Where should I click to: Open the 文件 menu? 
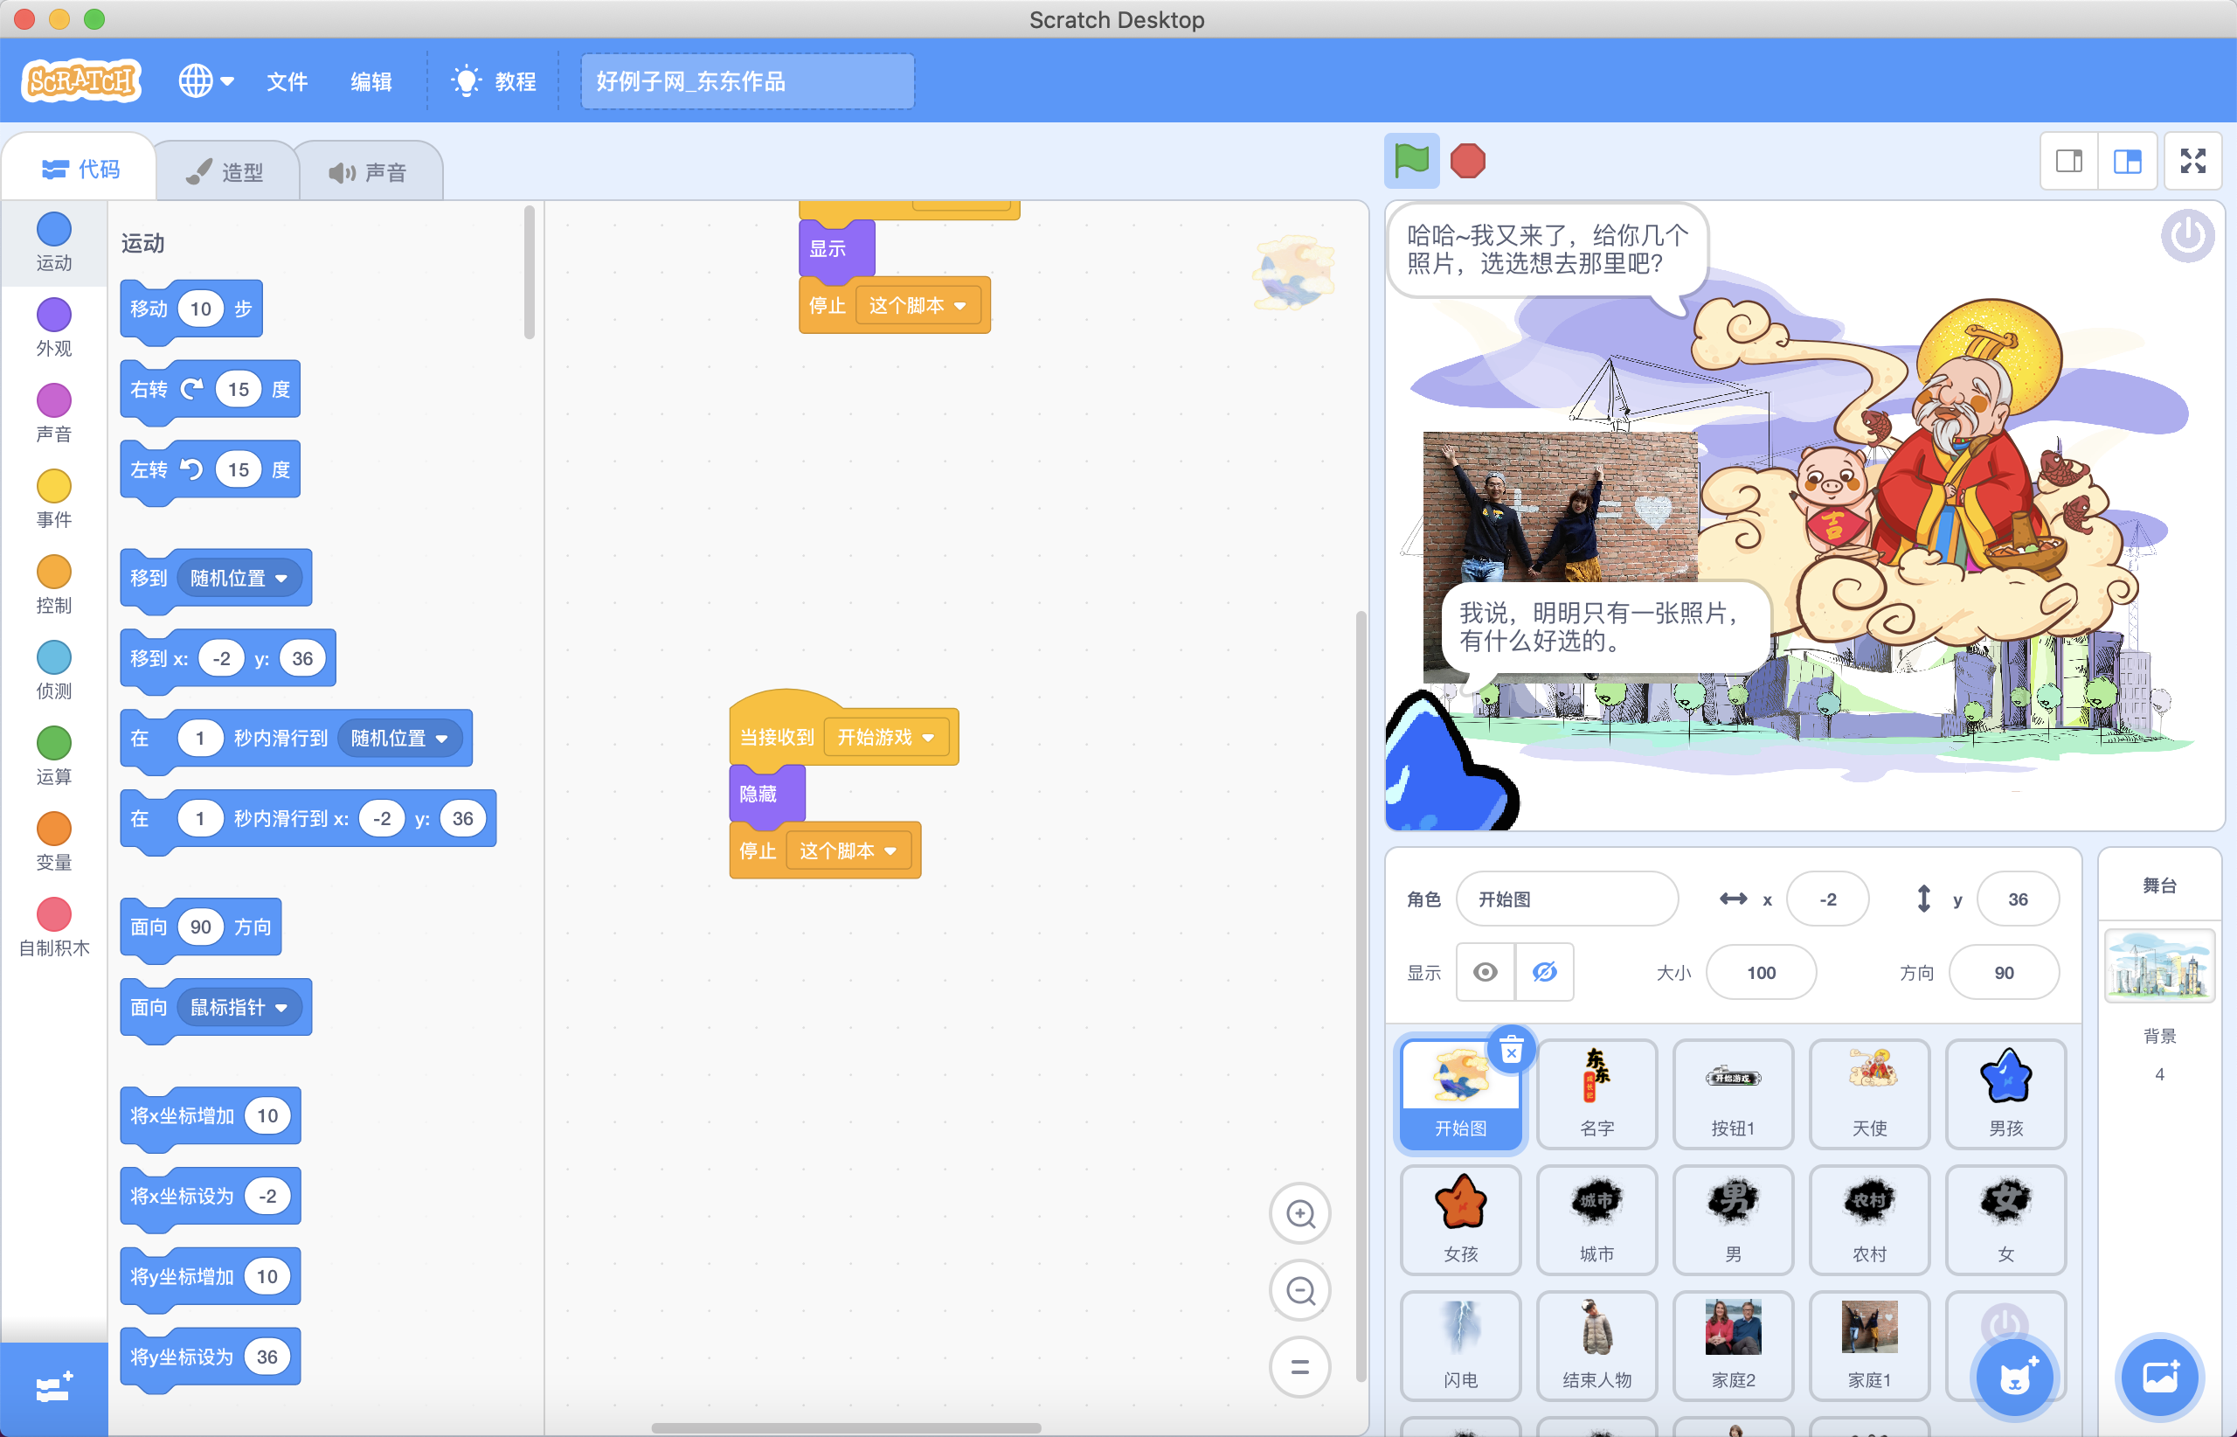287,81
